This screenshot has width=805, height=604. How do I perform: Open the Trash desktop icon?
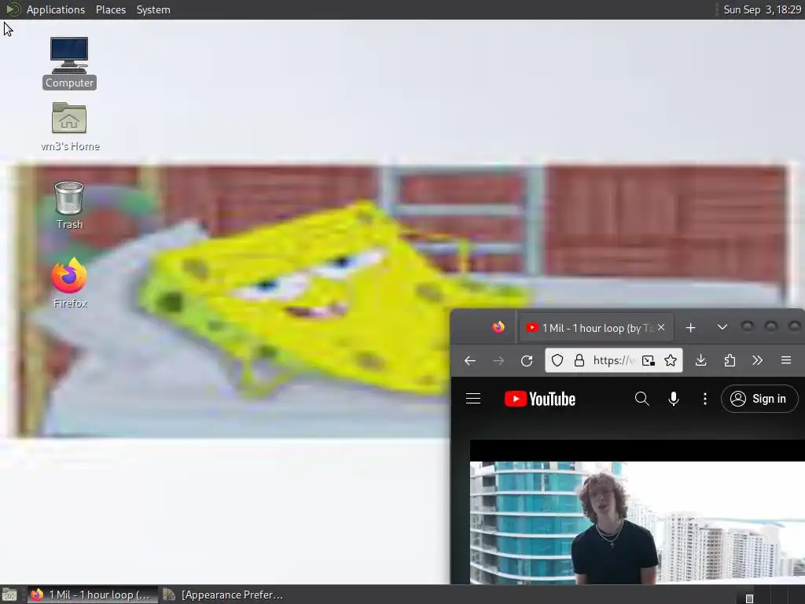tap(69, 205)
